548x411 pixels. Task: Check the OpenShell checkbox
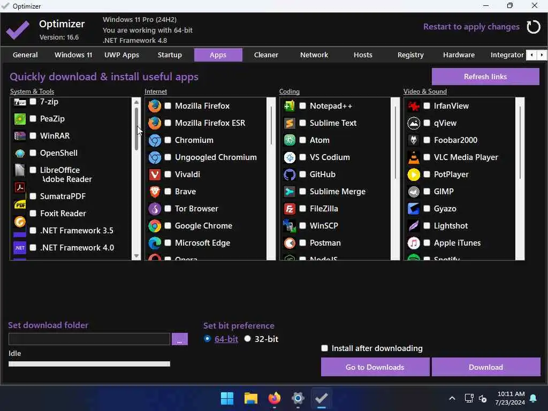(x=33, y=153)
